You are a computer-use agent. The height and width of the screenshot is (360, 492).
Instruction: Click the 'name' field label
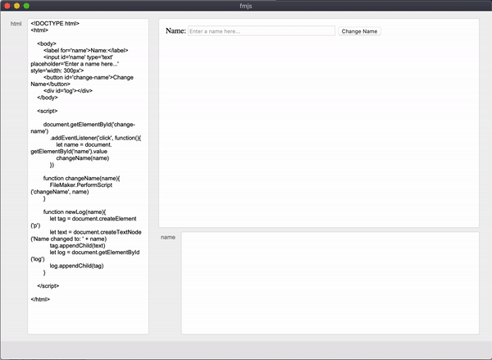tap(168, 237)
